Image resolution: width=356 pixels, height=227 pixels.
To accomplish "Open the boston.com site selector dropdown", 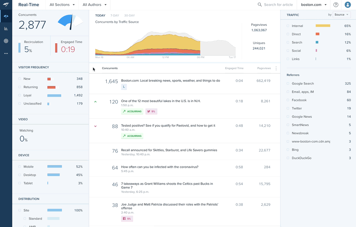I will [x=314, y=5].
